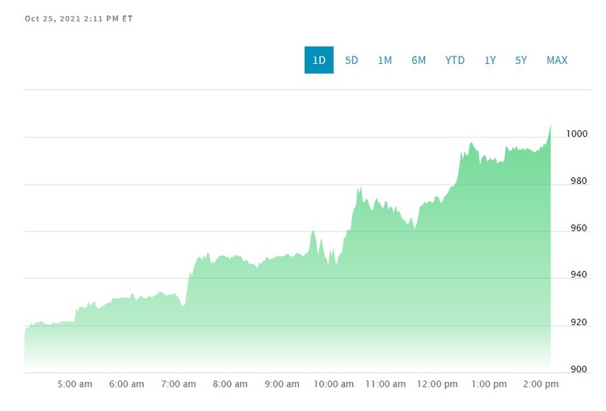The image size is (606, 411).
Task: Click the 5:00 am x-axis label
Action: coord(74,384)
